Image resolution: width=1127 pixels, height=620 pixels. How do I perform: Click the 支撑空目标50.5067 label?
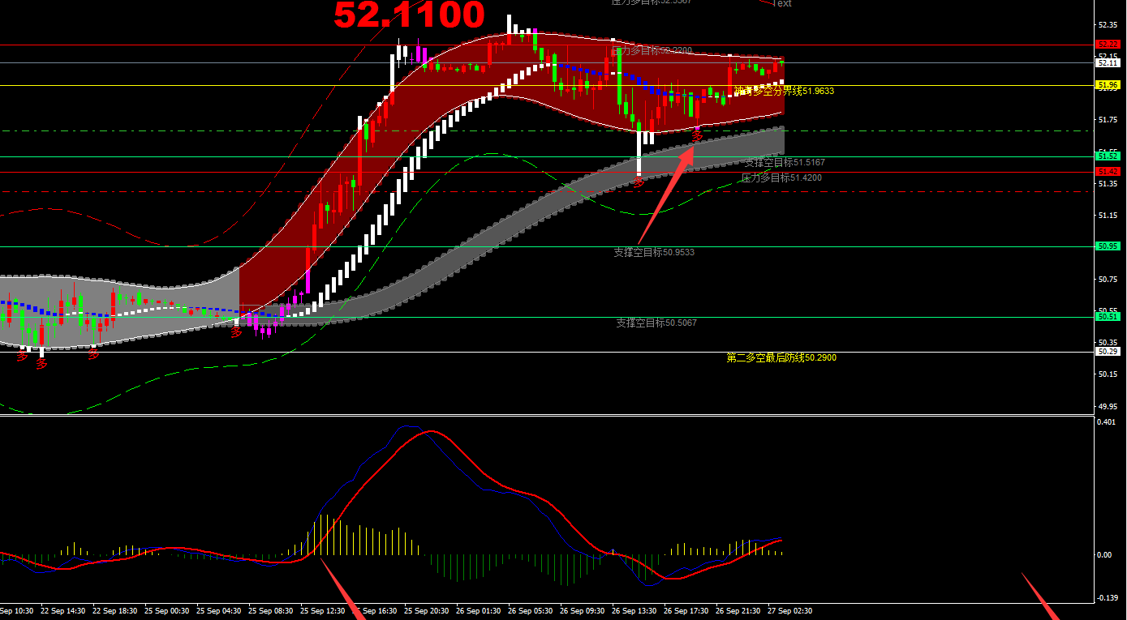click(656, 323)
